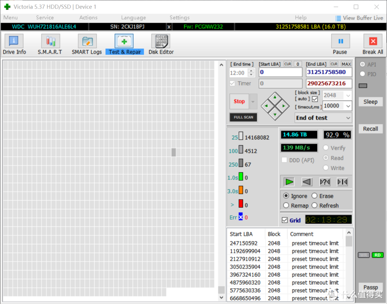
Task: Select the Remap option
Action: point(286,205)
